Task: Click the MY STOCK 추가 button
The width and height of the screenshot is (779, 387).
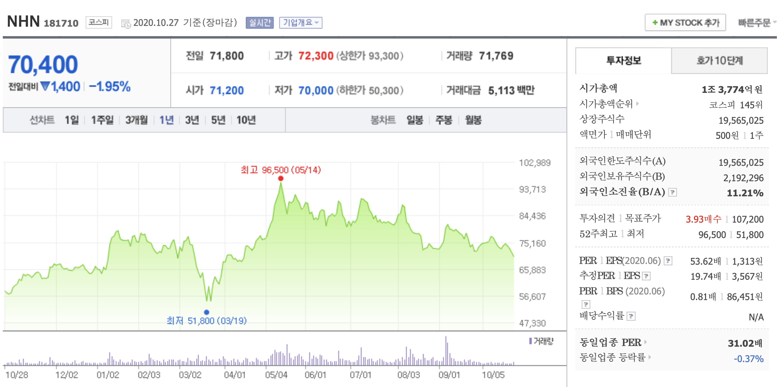Action: coord(685,23)
